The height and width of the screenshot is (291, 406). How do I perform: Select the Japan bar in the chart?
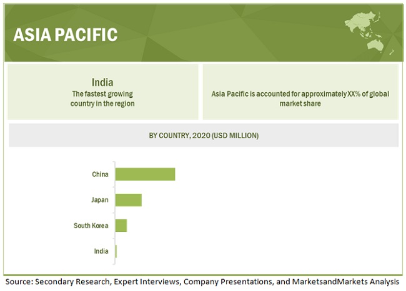pyautogui.click(x=128, y=200)
